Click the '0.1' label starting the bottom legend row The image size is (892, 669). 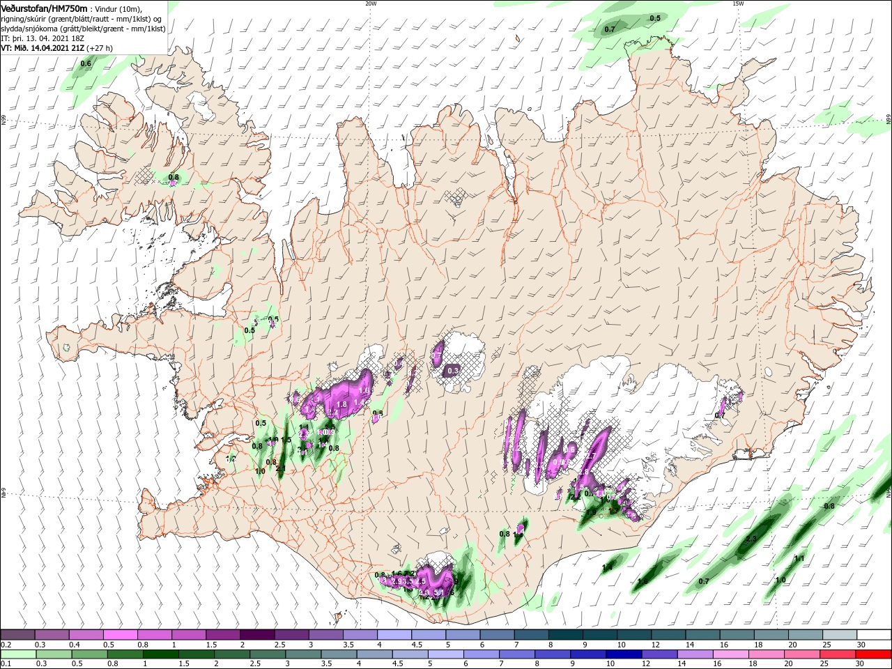pyautogui.click(x=6, y=664)
